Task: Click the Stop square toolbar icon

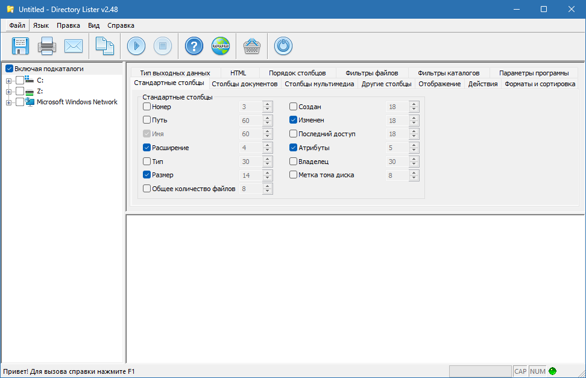Action: (x=163, y=46)
